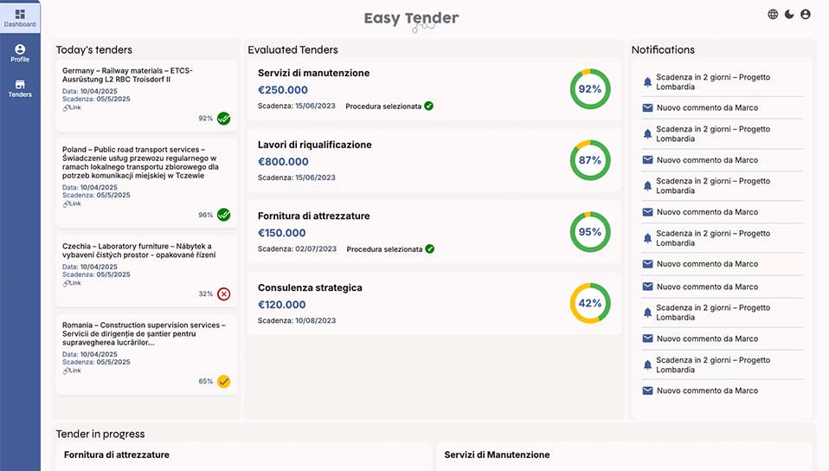The height and width of the screenshot is (471, 829).
Task: Open the Profile sidebar icon
Action: point(20,53)
